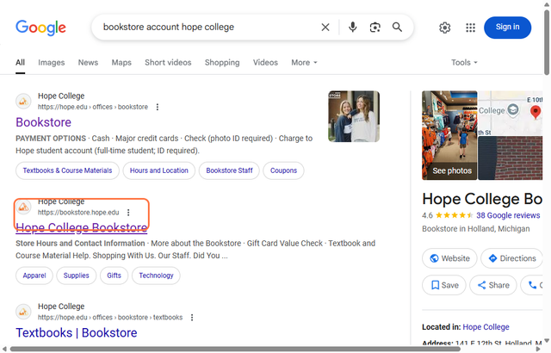Click the red map pin marker
The height and width of the screenshot is (353, 551).
(x=536, y=112)
